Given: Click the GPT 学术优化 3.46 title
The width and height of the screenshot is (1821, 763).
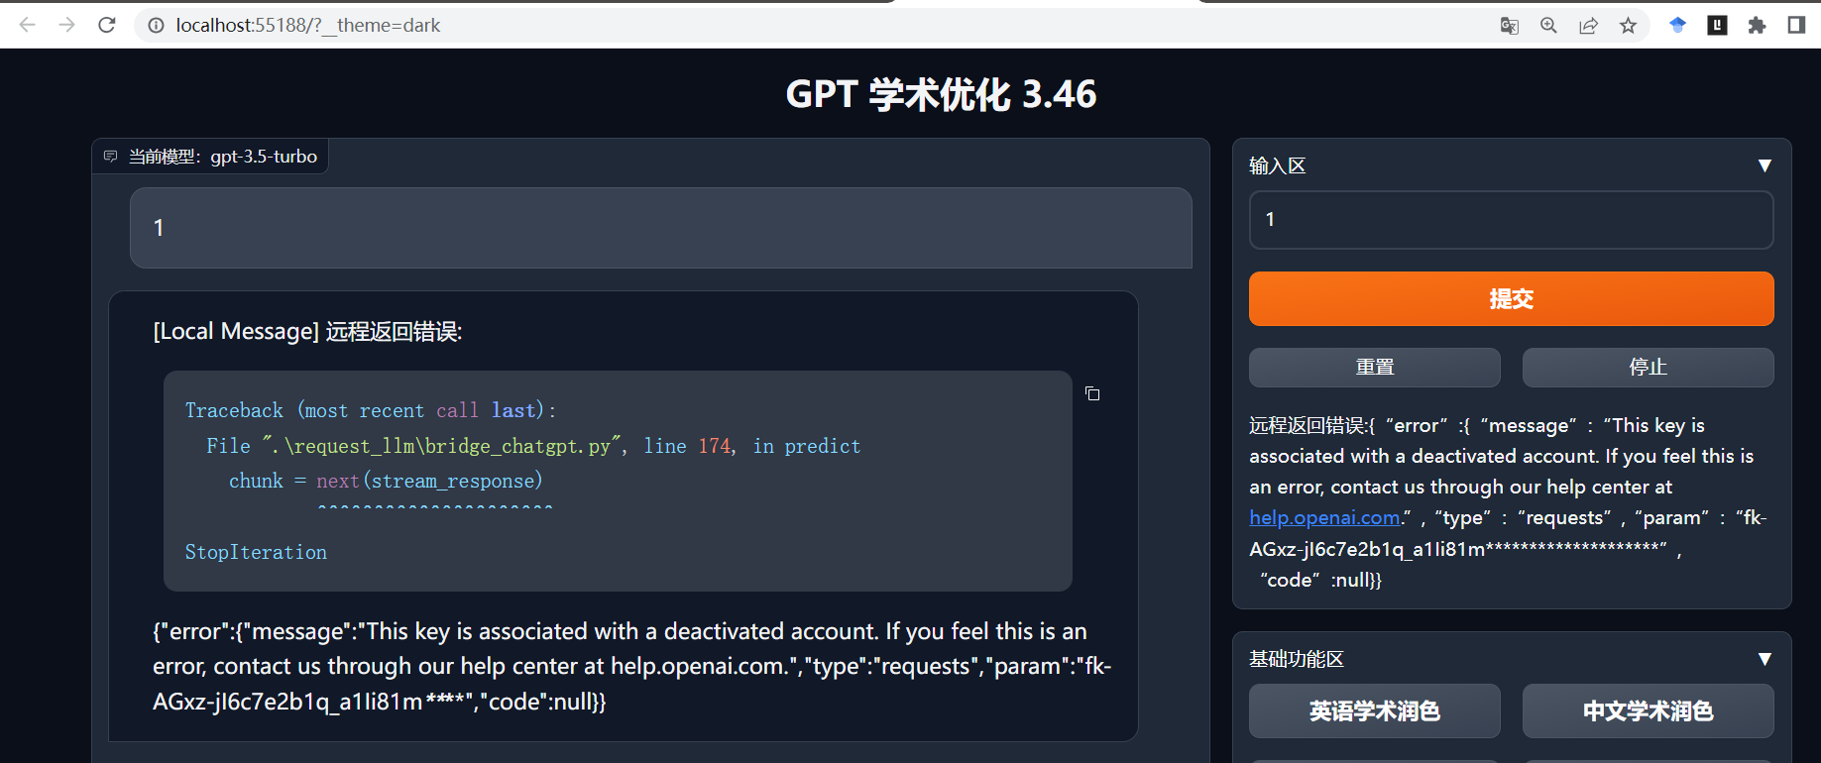Looking at the screenshot, I should tap(941, 94).
